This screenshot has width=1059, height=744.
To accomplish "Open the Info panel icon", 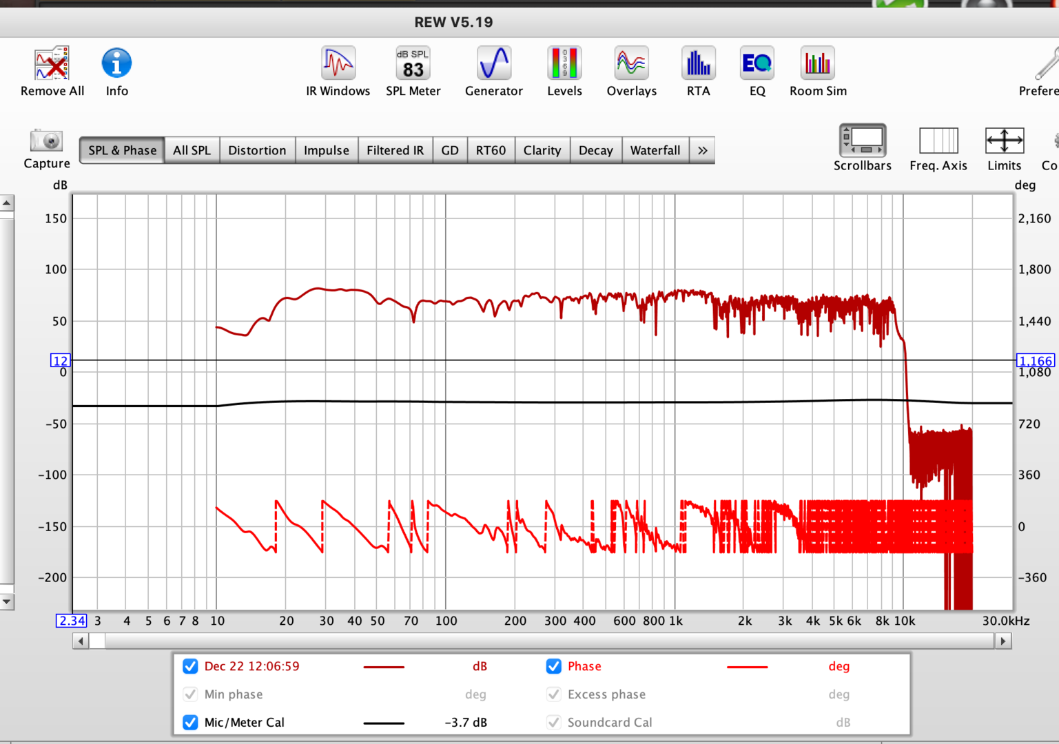I will [x=116, y=64].
